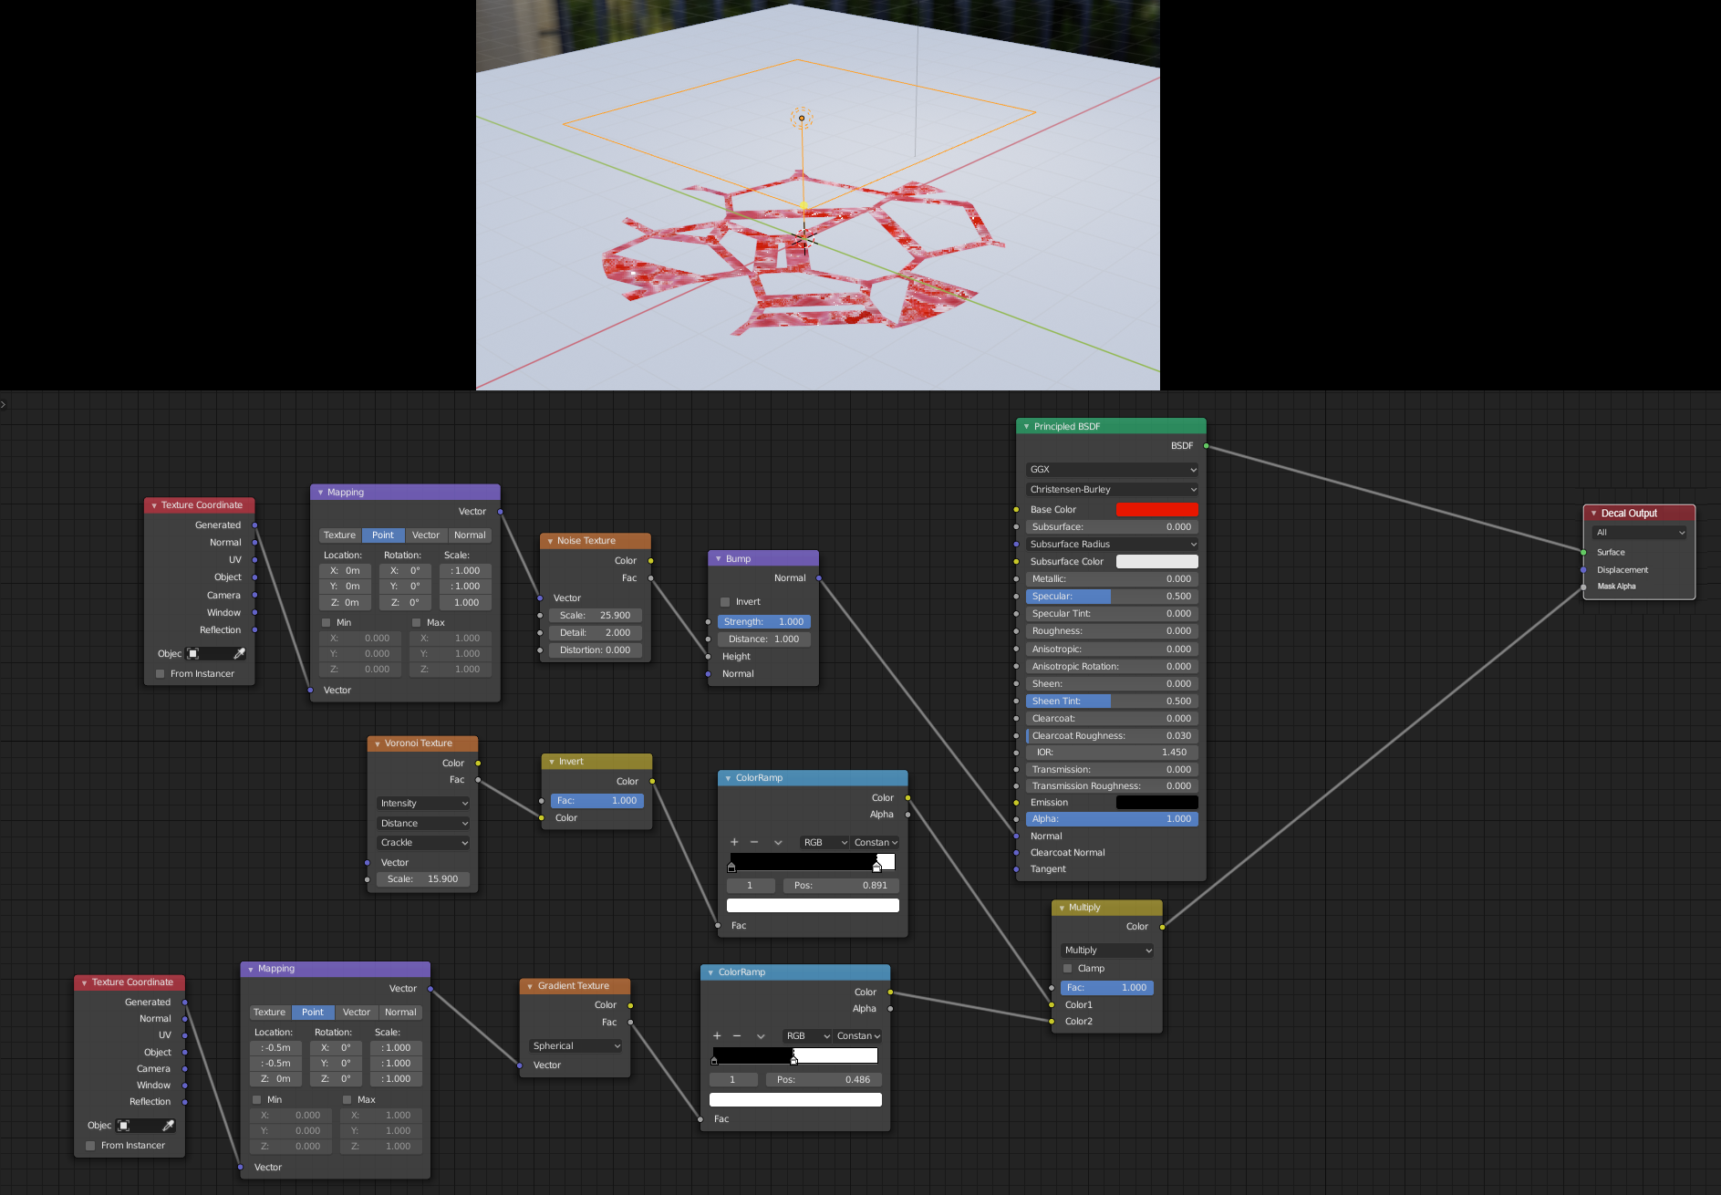The width and height of the screenshot is (1721, 1195).
Task: Click the eyedropper in upper Texture Coordinate node
Action: click(240, 653)
